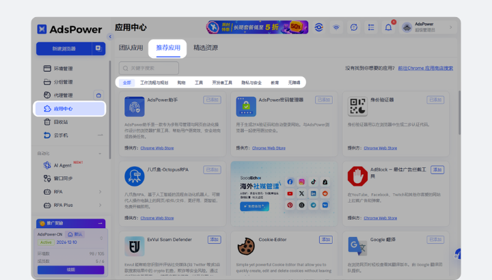Click 添加 for Cookie-Editor
Viewport: 492px width, 280px height.
(326, 240)
